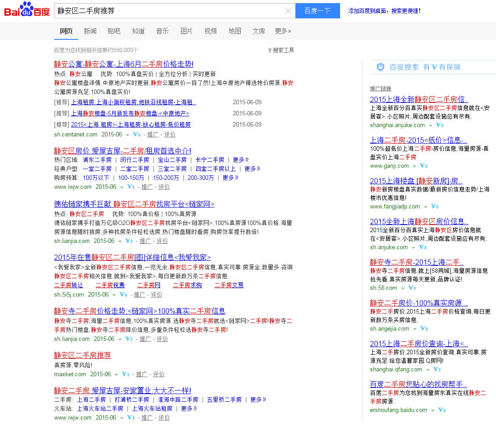496x429 pixels.
Task: Open the 知道 tab
Action: 138,31
